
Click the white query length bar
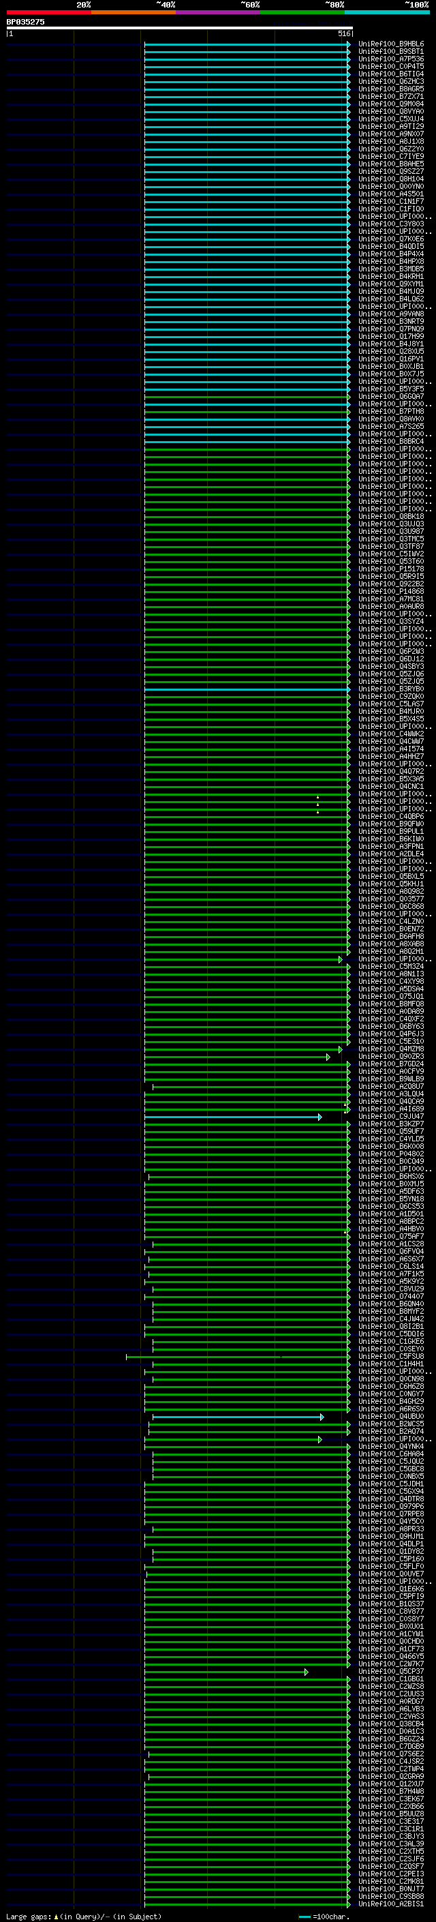180,29
